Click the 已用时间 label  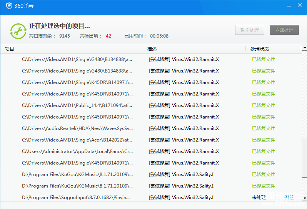pyautogui.click(x=135, y=36)
